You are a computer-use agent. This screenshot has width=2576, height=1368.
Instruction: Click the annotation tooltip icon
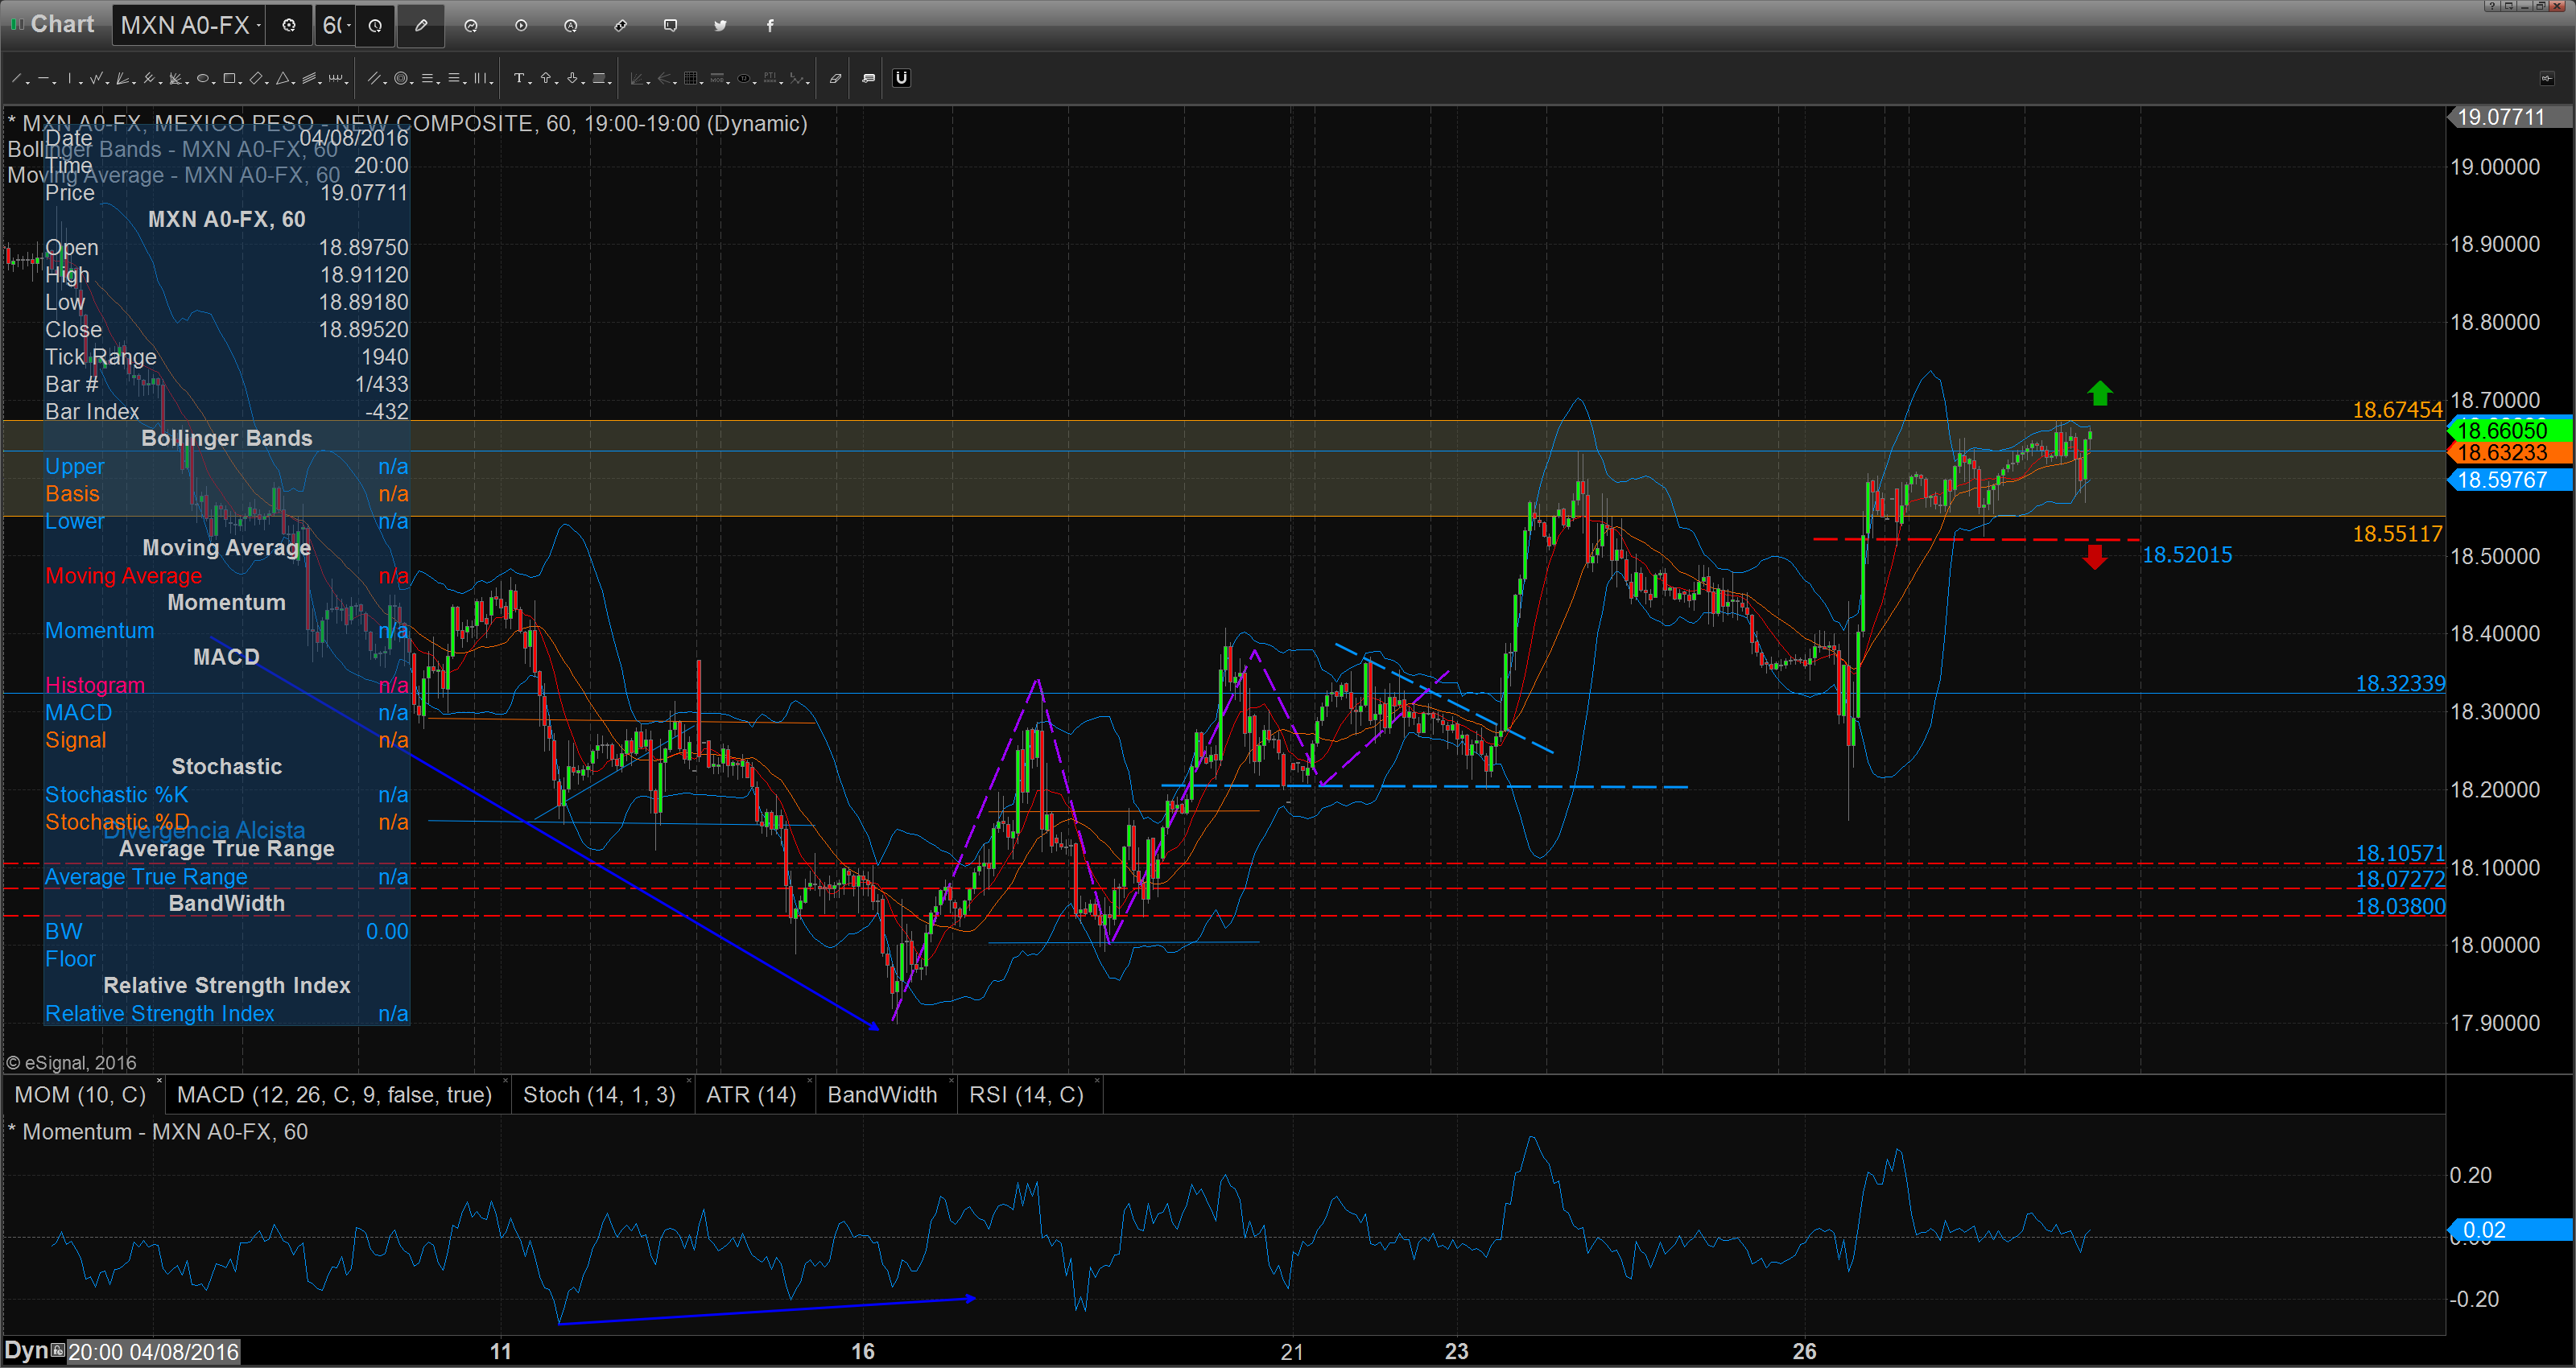pos(869,78)
